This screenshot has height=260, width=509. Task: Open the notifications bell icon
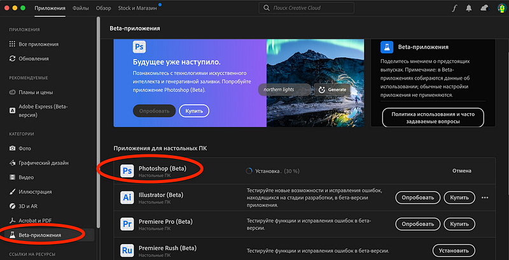pos(469,8)
